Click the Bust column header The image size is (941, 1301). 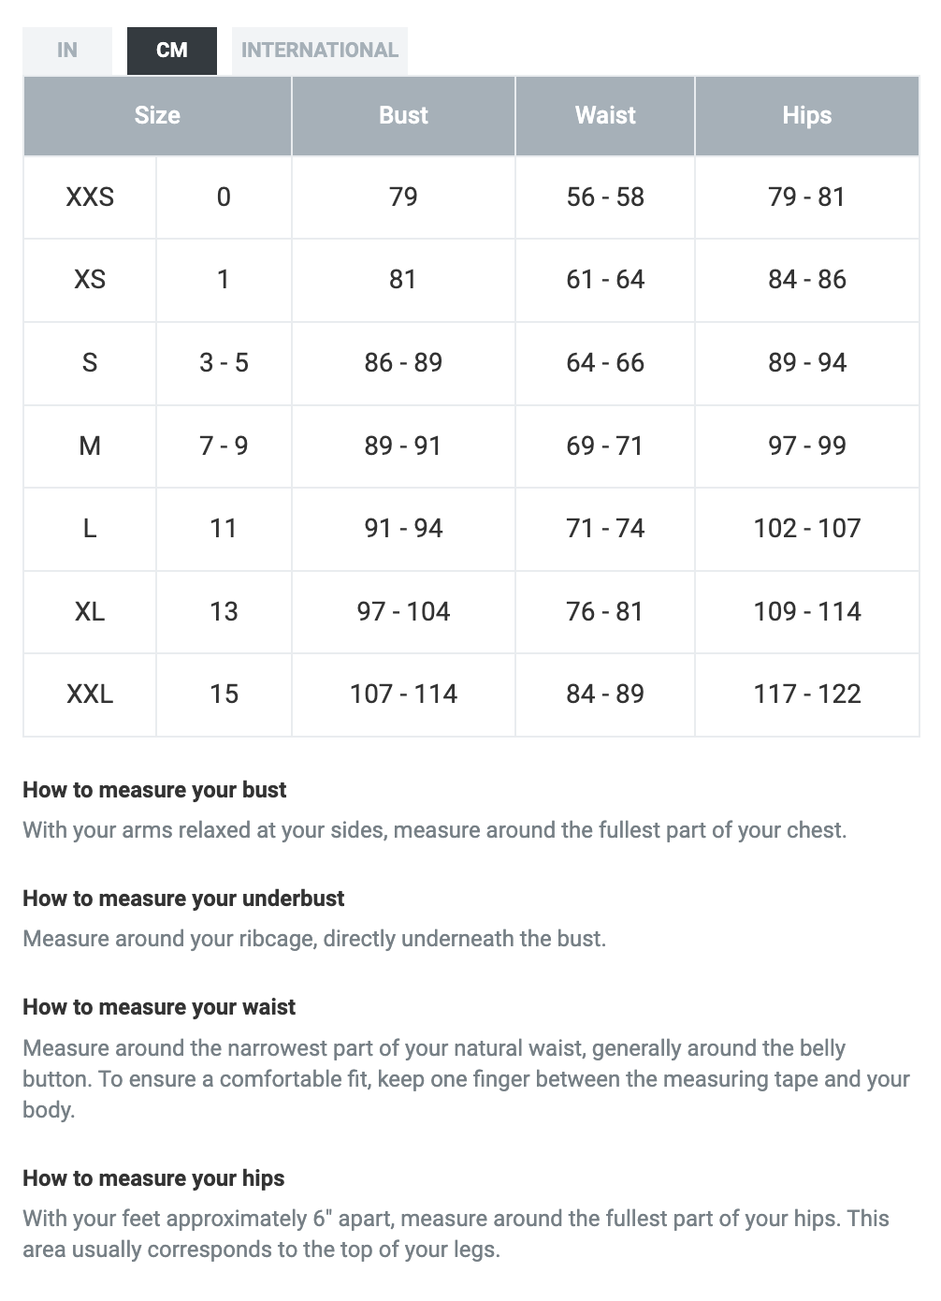coord(403,116)
